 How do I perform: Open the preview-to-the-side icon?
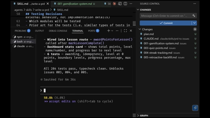pos(120,4)
